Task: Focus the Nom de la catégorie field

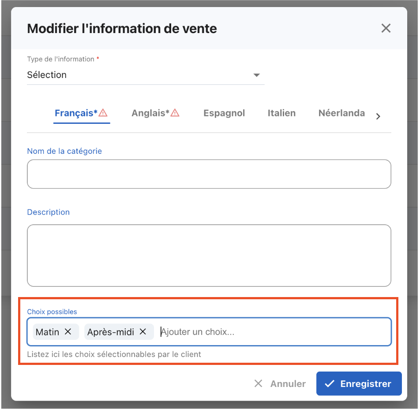Action: pos(209,174)
